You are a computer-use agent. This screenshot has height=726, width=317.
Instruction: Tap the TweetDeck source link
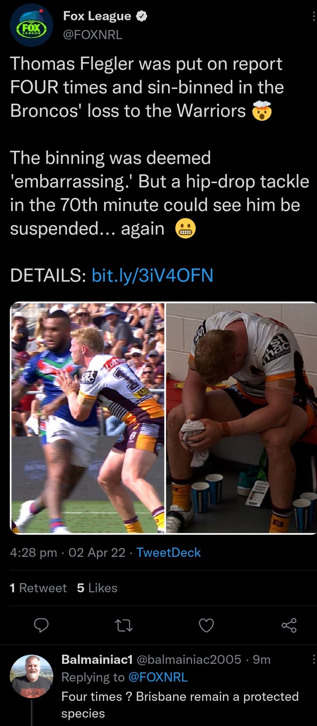click(169, 552)
